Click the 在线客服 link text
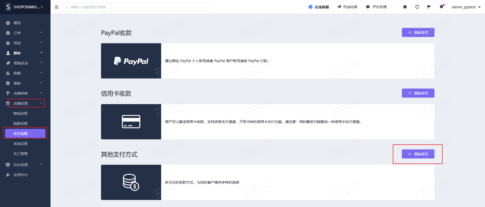 (322, 7)
